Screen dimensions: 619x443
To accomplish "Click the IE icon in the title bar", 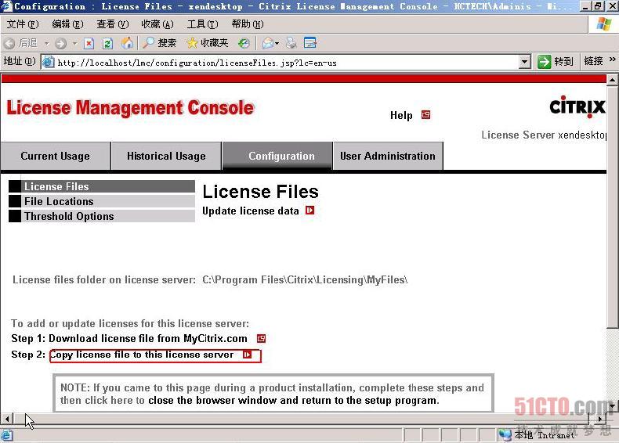I will 6,6.
